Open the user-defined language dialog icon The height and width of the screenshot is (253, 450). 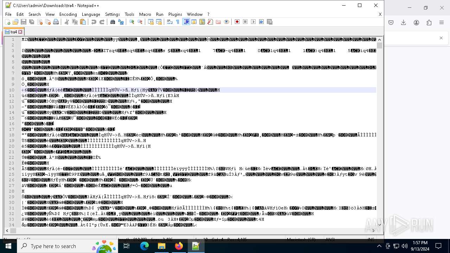(194, 22)
